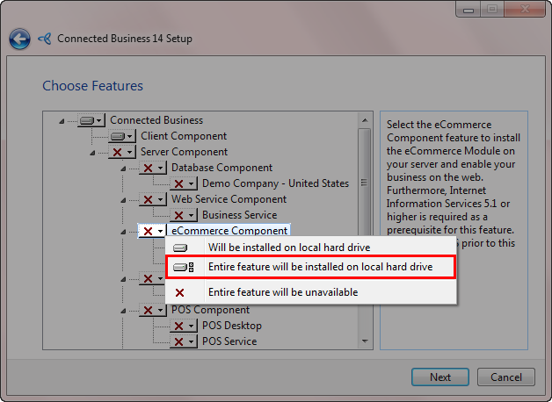This screenshot has height=402, width=552.
Task: Click the Choose Features heading
Action: pyautogui.click(x=92, y=86)
